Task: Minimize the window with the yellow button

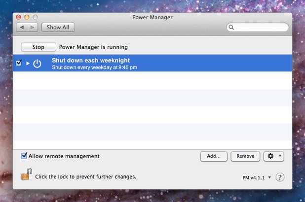Action: [x=27, y=17]
